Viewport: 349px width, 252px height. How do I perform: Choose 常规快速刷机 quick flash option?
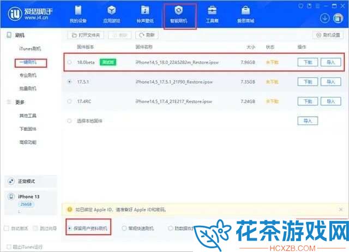138,228
